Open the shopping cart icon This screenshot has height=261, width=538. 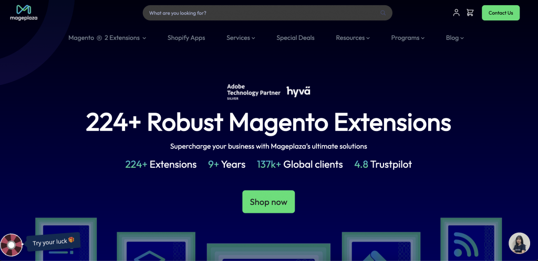click(x=470, y=13)
